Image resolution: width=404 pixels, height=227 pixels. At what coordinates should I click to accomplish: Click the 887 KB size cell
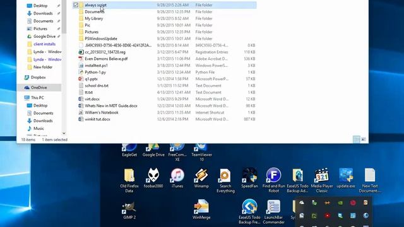point(249,119)
